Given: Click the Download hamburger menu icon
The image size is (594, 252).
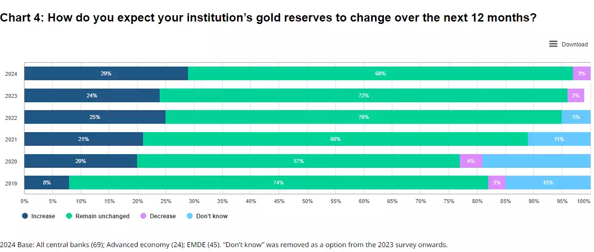Looking at the screenshot, I should click(x=553, y=44).
